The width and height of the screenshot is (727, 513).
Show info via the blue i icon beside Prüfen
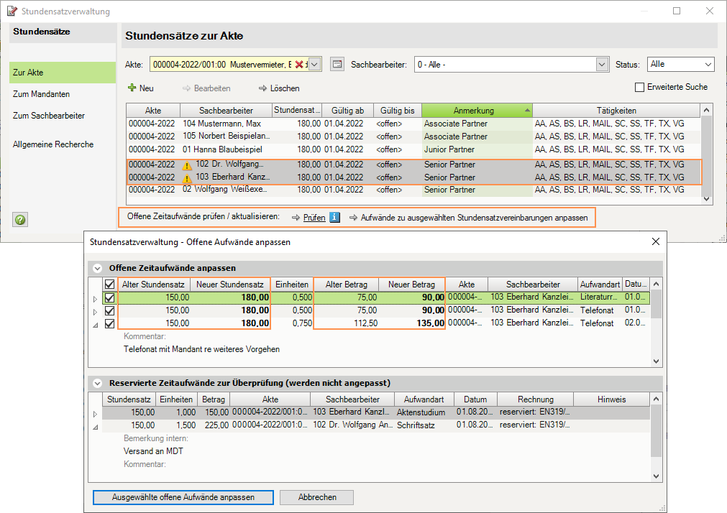(x=335, y=217)
